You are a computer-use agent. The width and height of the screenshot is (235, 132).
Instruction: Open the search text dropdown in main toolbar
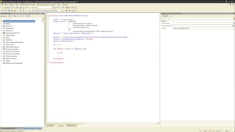[53, 7]
